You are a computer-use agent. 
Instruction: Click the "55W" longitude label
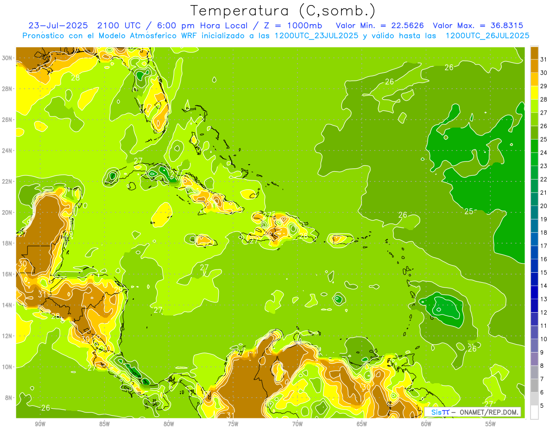pos(491,424)
